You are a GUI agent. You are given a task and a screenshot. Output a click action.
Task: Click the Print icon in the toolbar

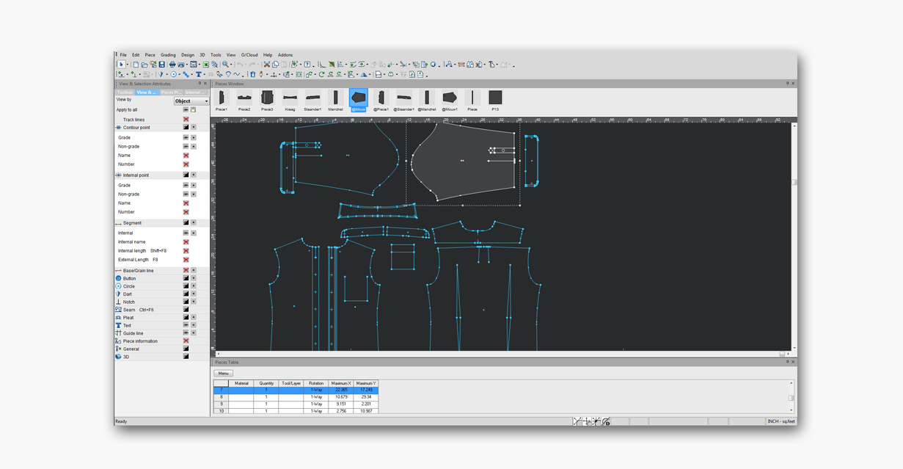pos(172,65)
